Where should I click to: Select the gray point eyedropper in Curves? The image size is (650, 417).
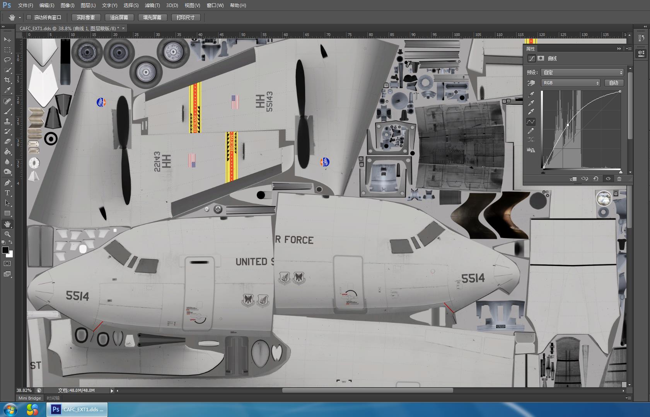pos(531,103)
